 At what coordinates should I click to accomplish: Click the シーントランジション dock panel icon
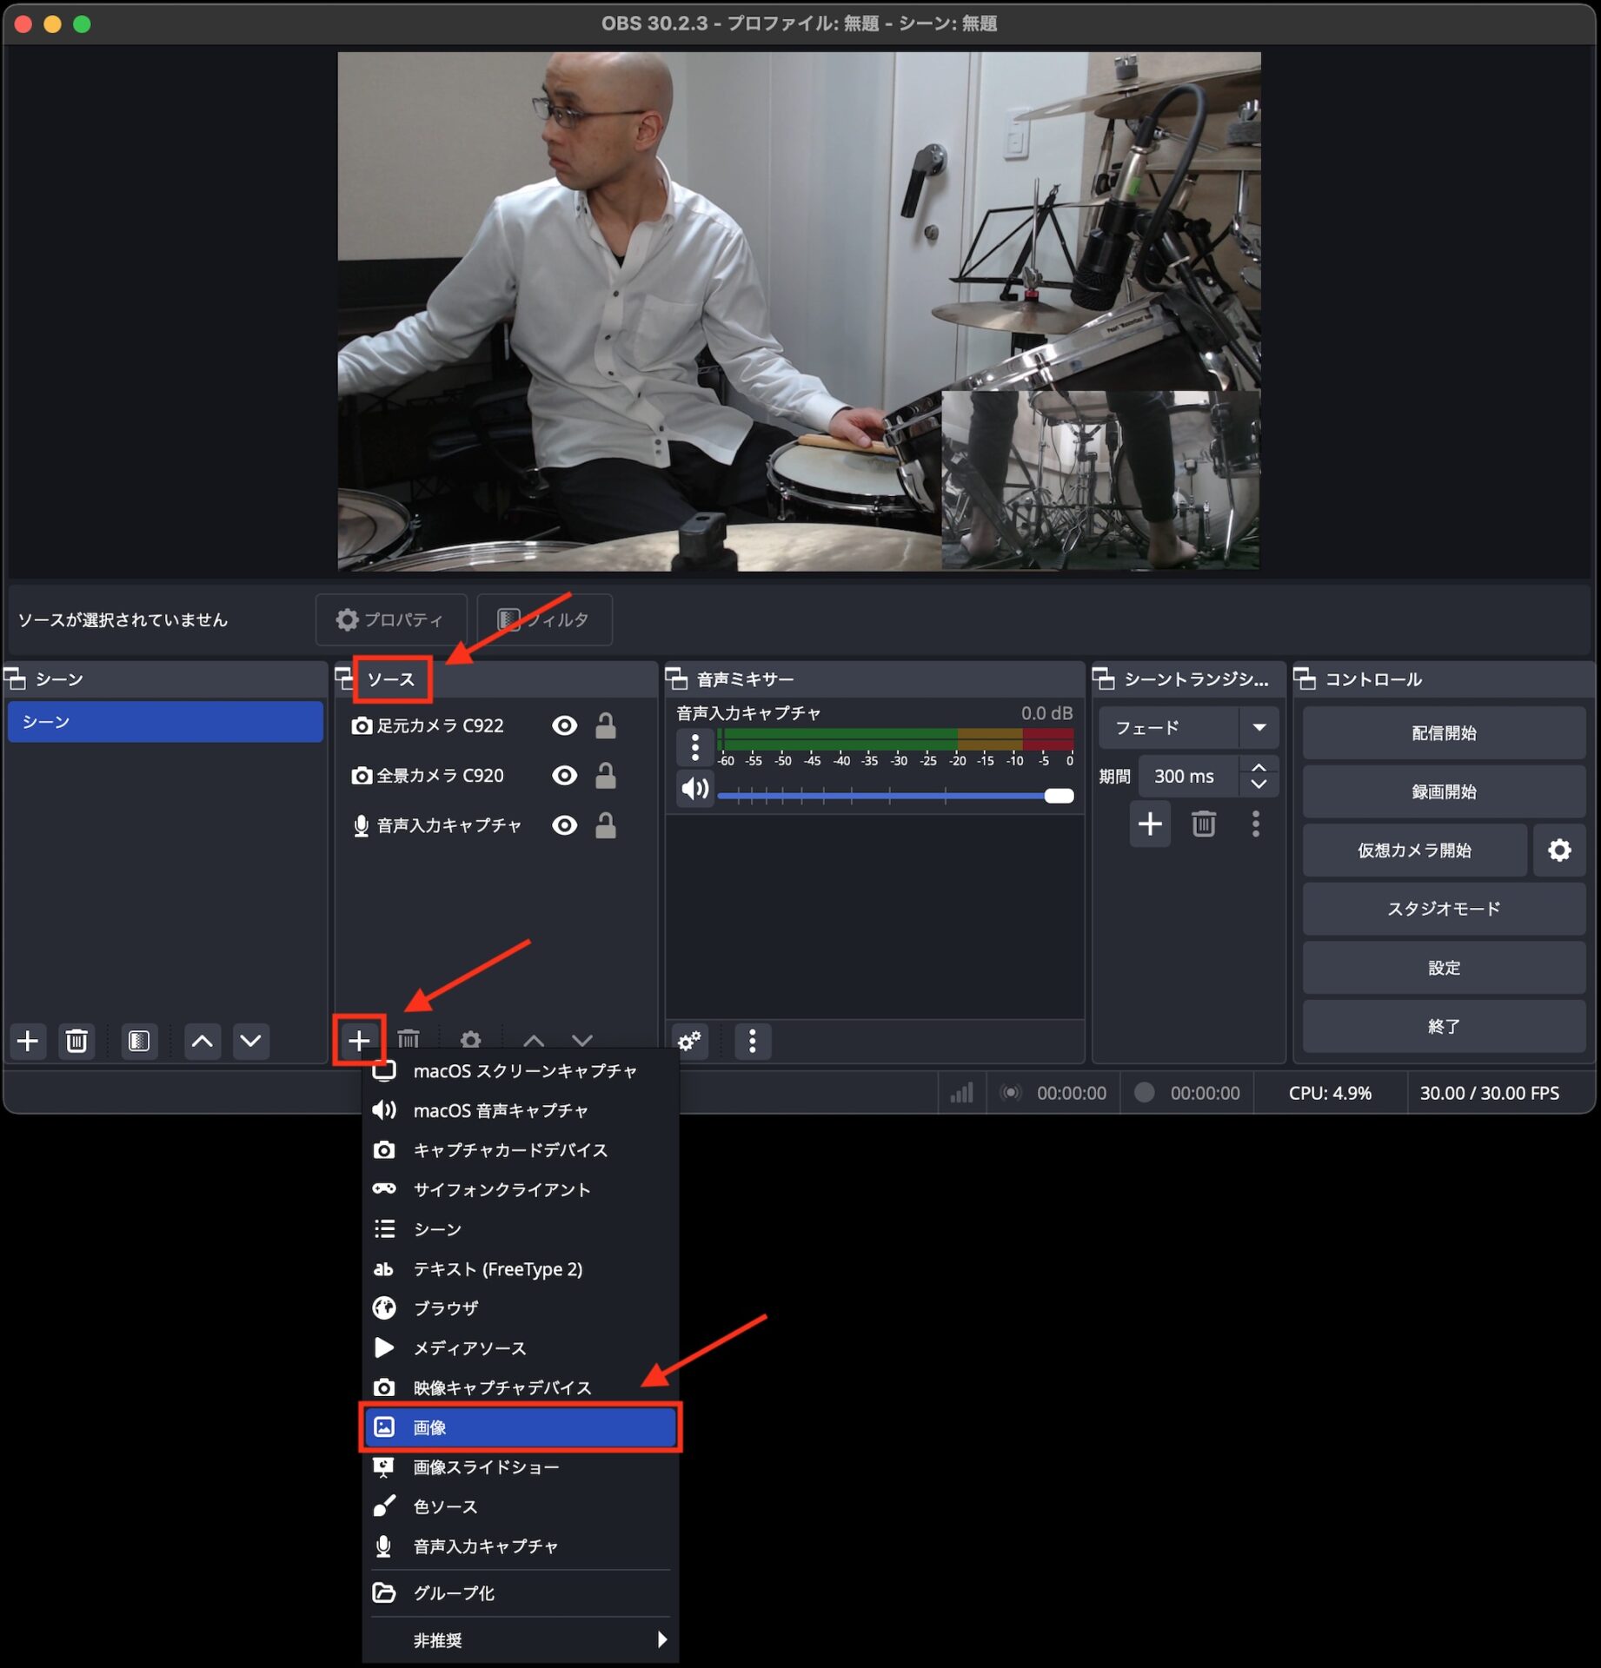(1104, 678)
